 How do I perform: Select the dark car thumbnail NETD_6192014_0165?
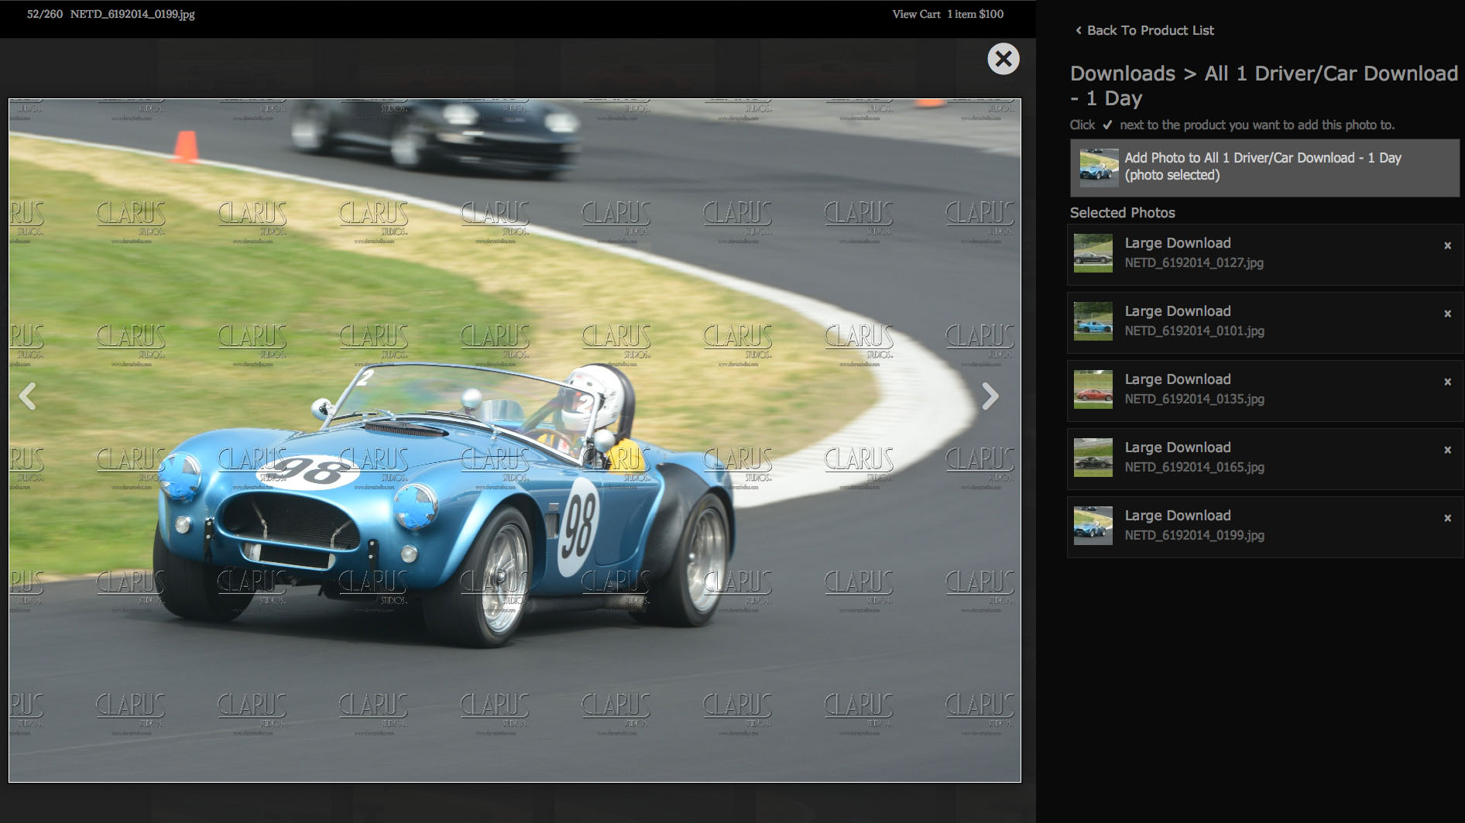click(1093, 458)
